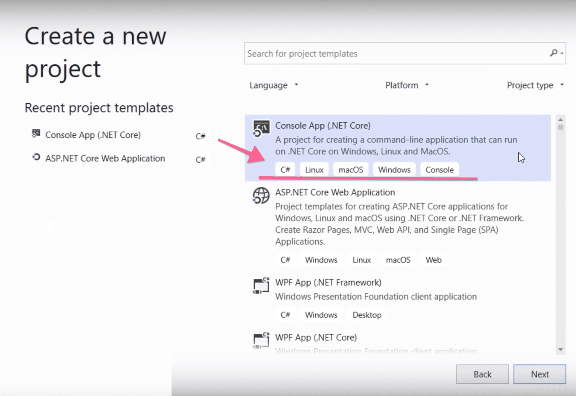This screenshot has width=576, height=396.
Task: Click the WPF App (.NET Core) icon
Action: (261, 341)
